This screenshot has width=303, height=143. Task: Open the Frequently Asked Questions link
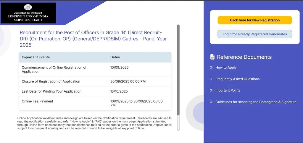pos(237,79)
